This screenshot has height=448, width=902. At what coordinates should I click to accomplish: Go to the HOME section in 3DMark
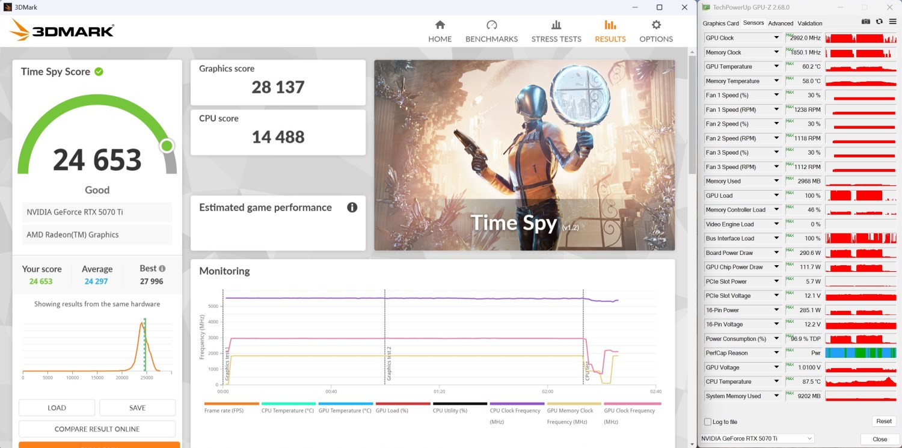[440, 31]
